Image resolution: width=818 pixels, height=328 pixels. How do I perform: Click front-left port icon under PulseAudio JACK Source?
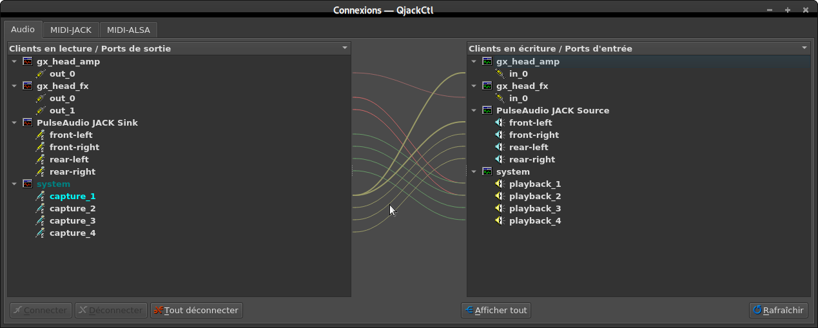point(500,123)
